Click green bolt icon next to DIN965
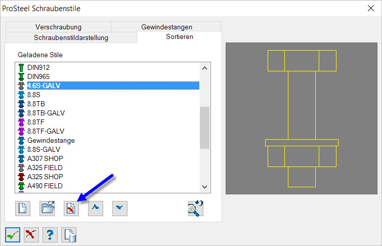The image size is (382, 246). [x=21, y=76]
